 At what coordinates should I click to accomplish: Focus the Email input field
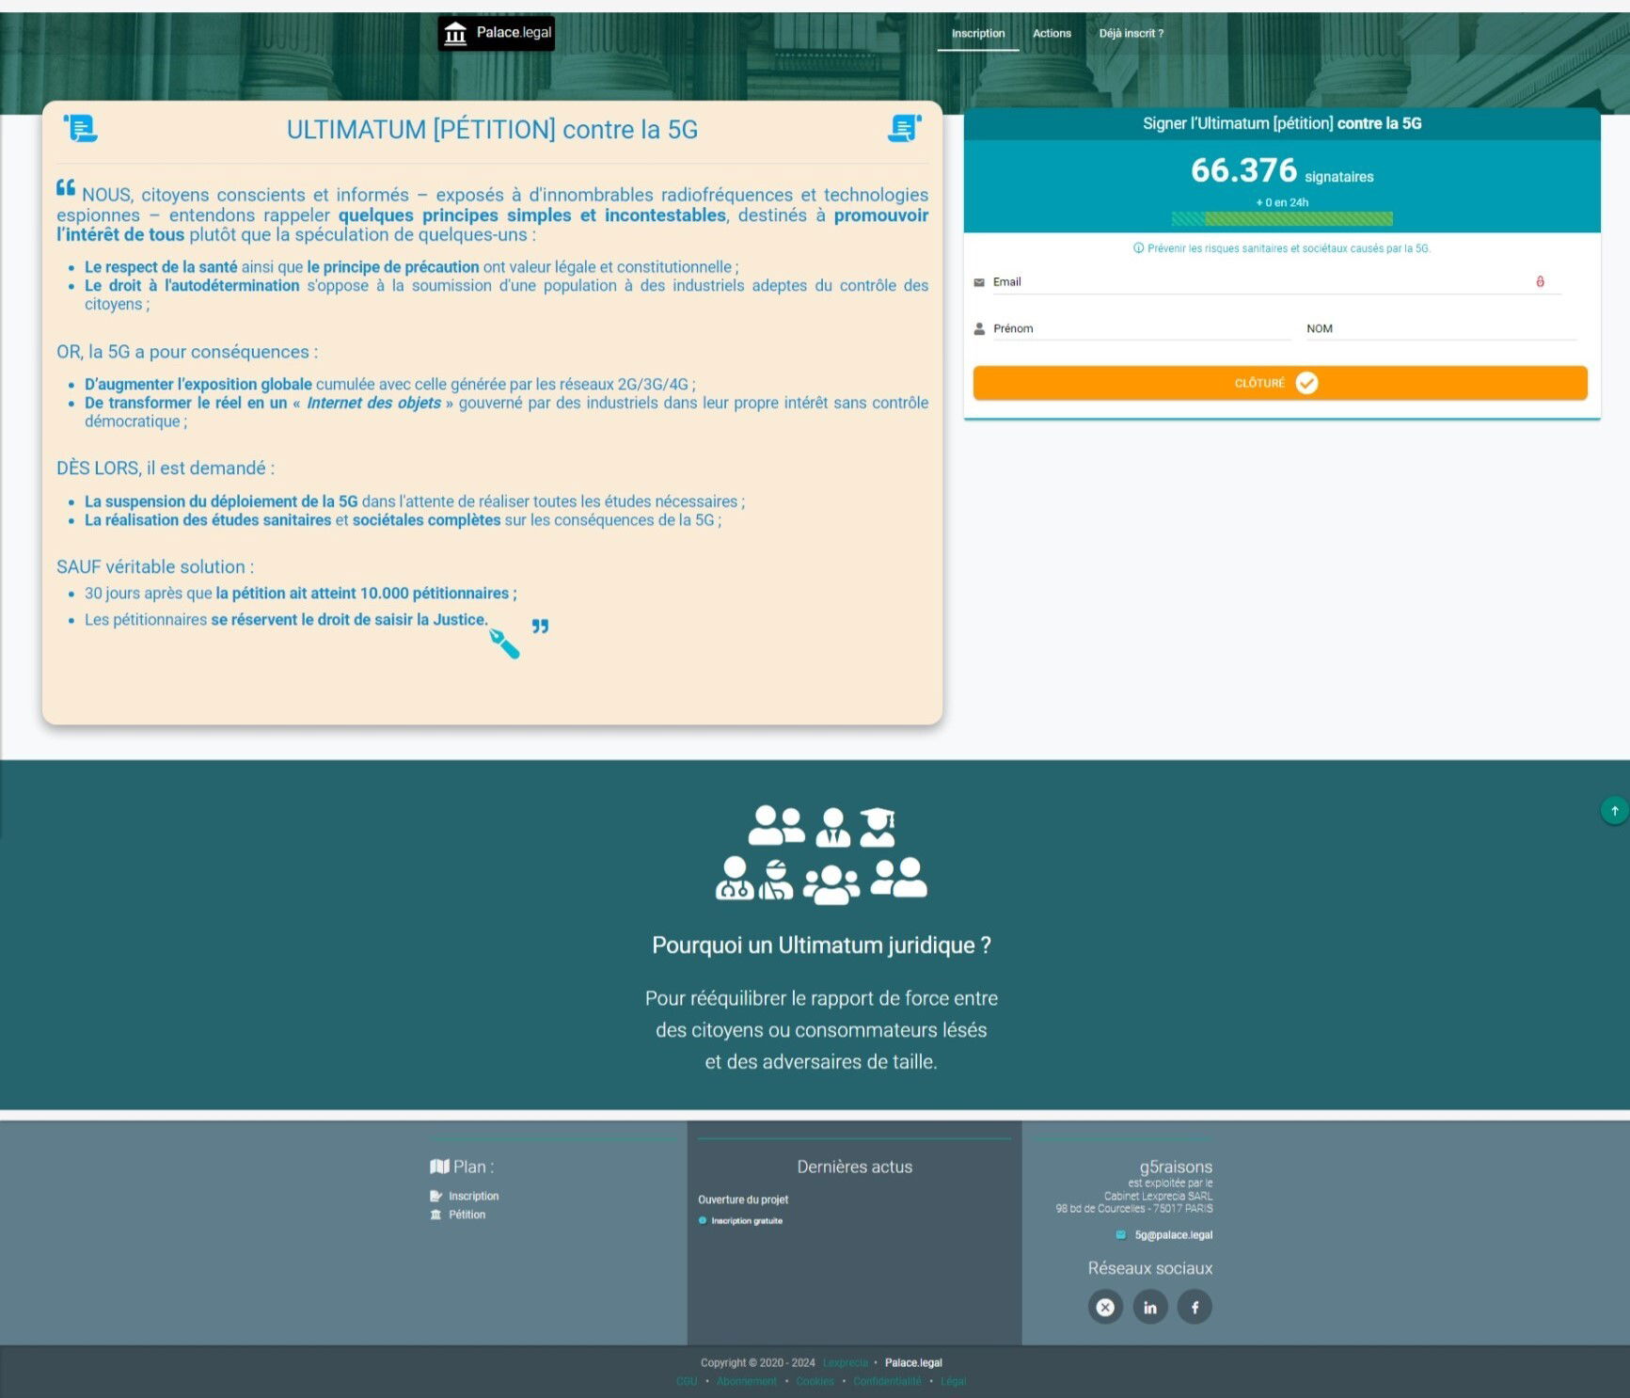pyautogui.click(x=1260, y=282)
